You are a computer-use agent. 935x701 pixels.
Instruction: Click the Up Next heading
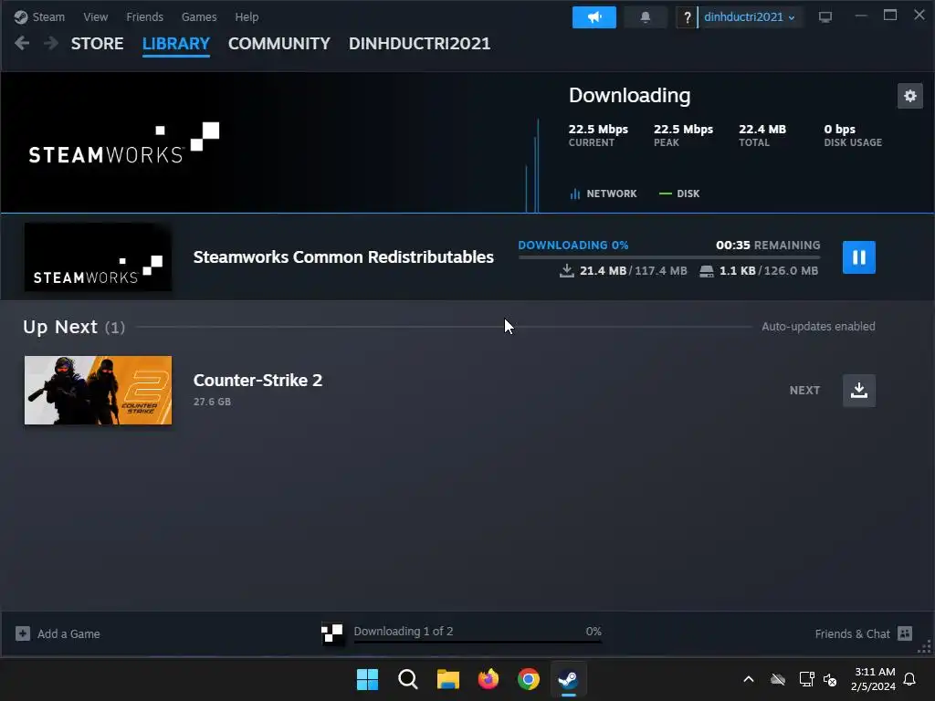click(59, 327)
